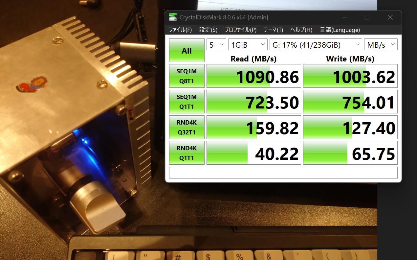Minimize the CrystalDiskMark window
Screen dimensions: 417x260
[344, 17]
